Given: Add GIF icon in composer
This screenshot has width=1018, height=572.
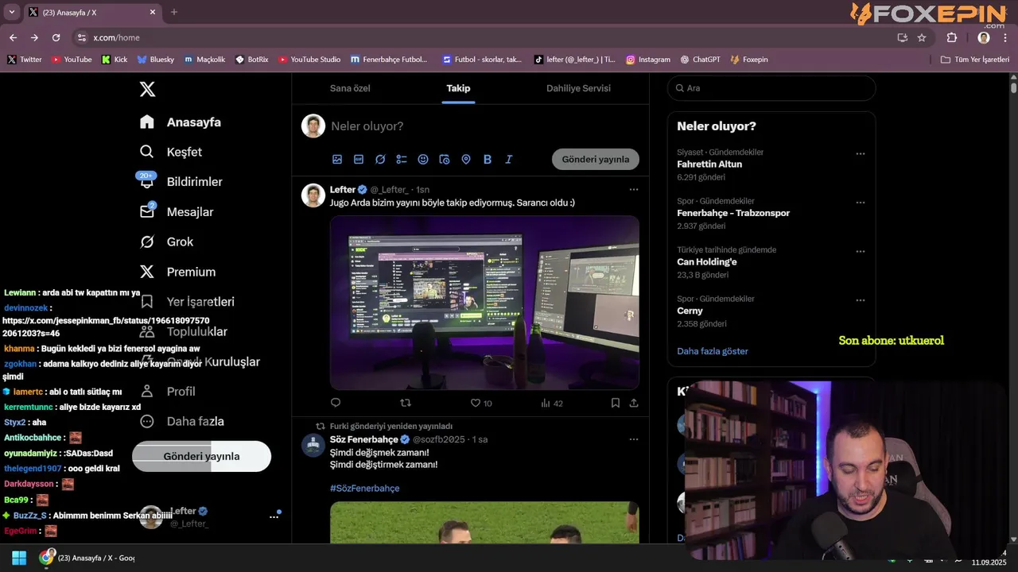Looking at the screenshot, I should coord(359,159).
